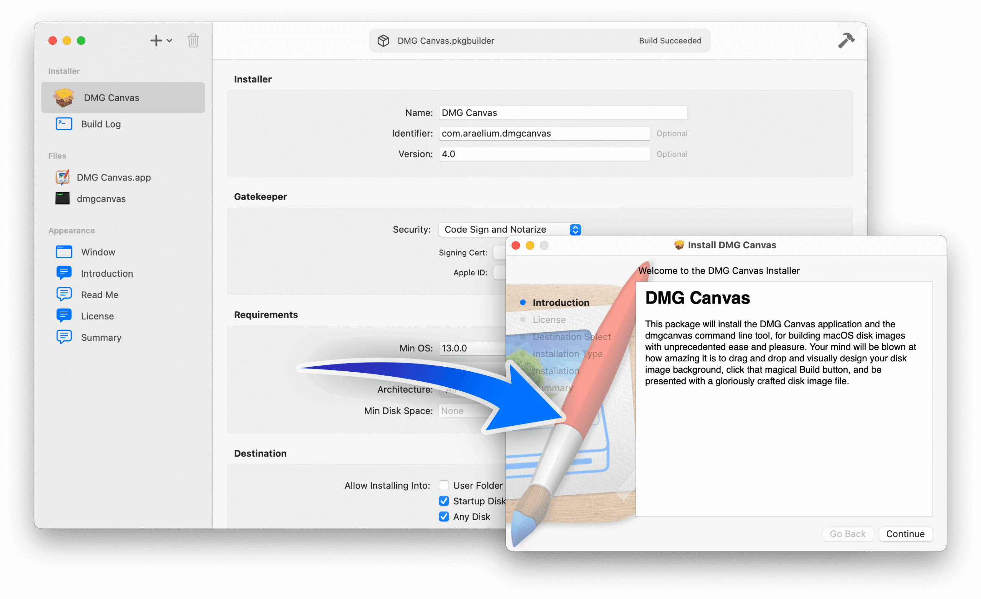The image size is (981, 599).
Task: Click the plus button to add an item
Action: point(155,40)
